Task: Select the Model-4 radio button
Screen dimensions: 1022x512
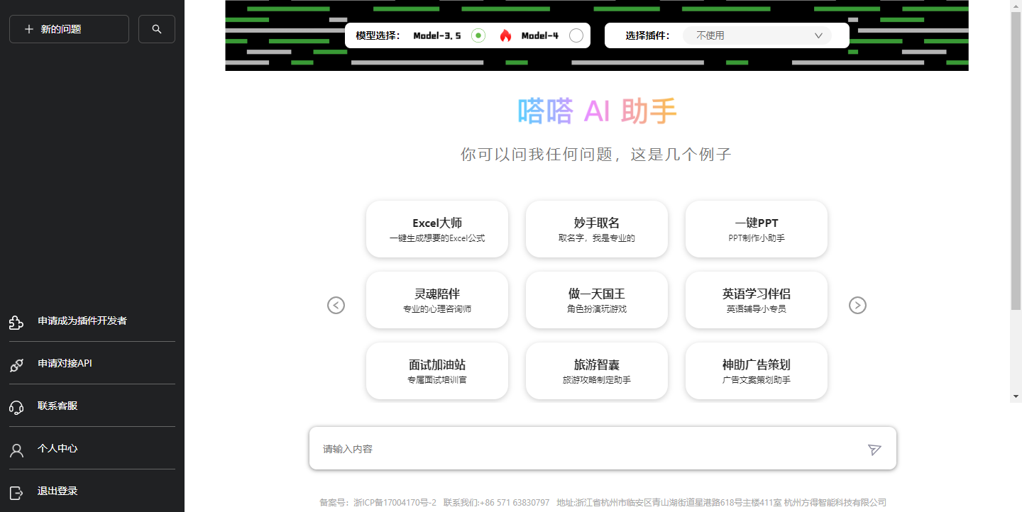Action: [x=576, y=35]
